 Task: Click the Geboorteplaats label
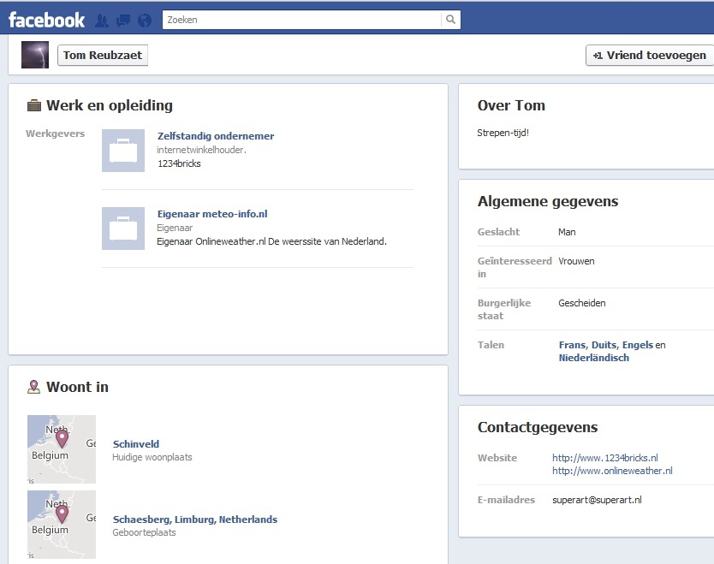pos(144,532)
